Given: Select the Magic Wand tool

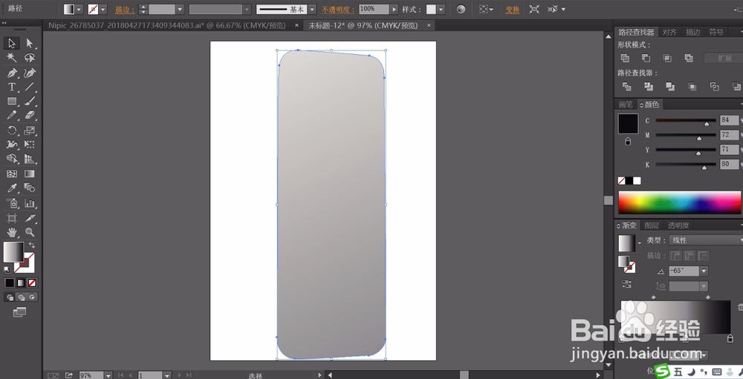Looking at the screenshot, I should [x=12, y=58].
